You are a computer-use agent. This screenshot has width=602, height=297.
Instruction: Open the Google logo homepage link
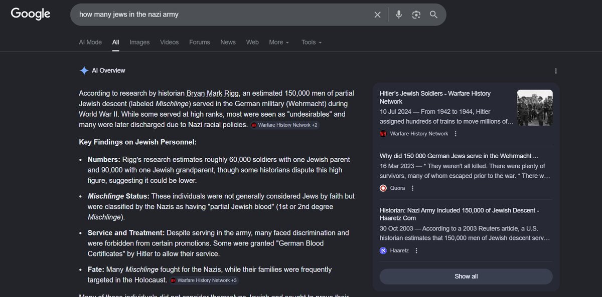31,14
